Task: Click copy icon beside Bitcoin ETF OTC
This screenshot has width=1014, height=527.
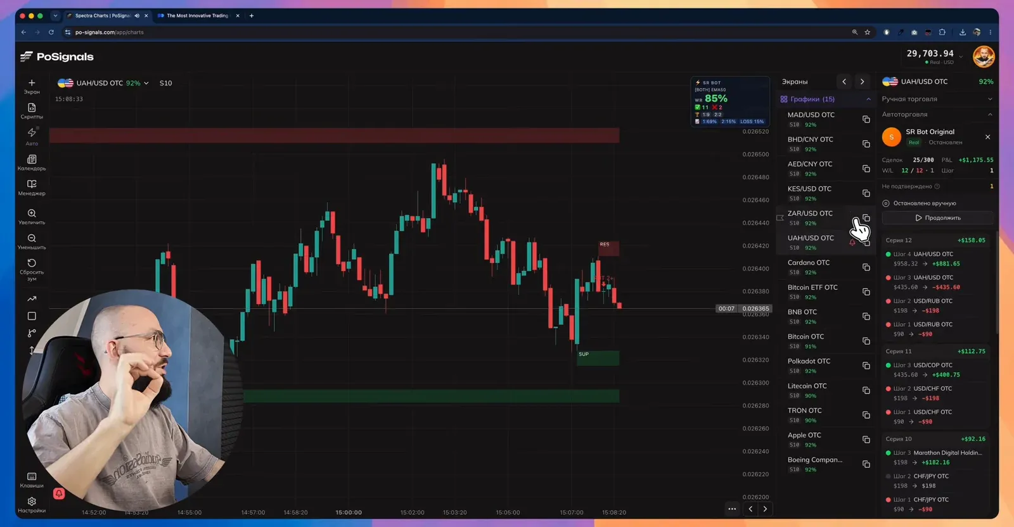Action: point(866,292)
